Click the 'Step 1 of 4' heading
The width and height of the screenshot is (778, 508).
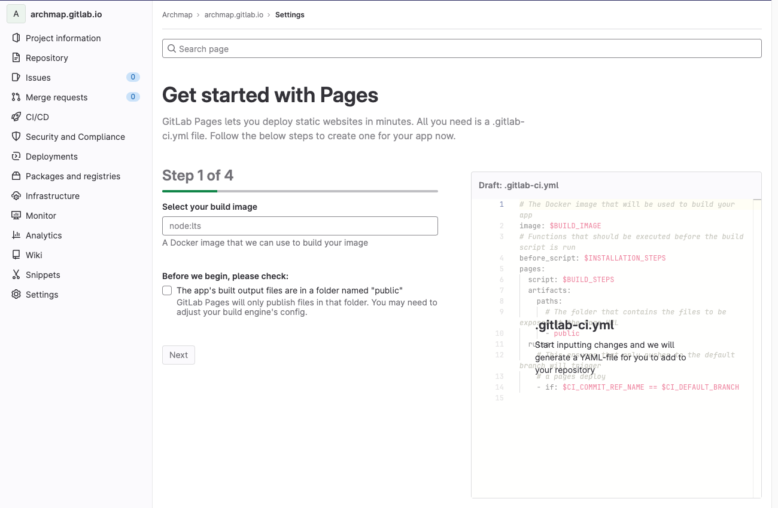click(x=197, y=175)
